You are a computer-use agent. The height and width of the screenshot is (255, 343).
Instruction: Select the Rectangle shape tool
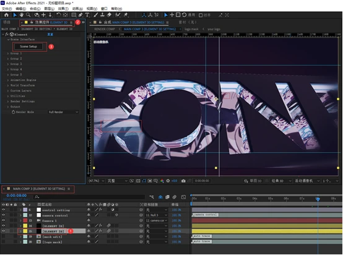(74, 15)
